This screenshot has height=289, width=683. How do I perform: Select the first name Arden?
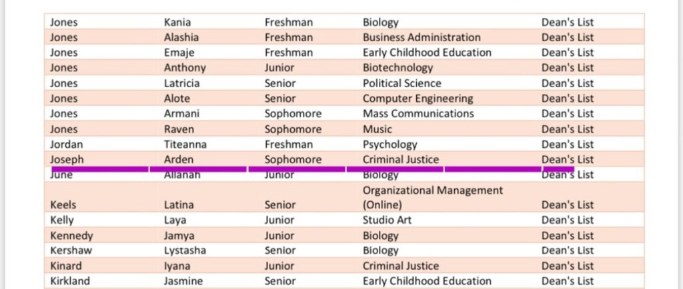point(178,160)
